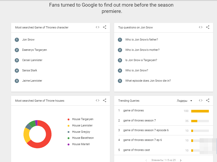Image resolution: width=217 pixels, height=162 pixels.
Task: Go to previous page of trending queries
Action: [x=146, y=160]
